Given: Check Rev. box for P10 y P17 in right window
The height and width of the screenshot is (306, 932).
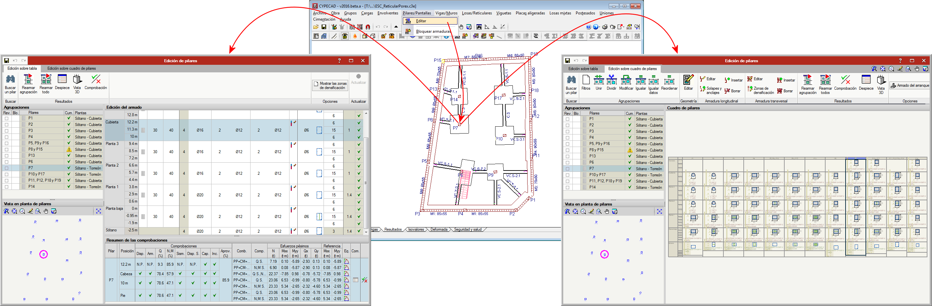Looking at the screenshot, I should pos(567,175).
